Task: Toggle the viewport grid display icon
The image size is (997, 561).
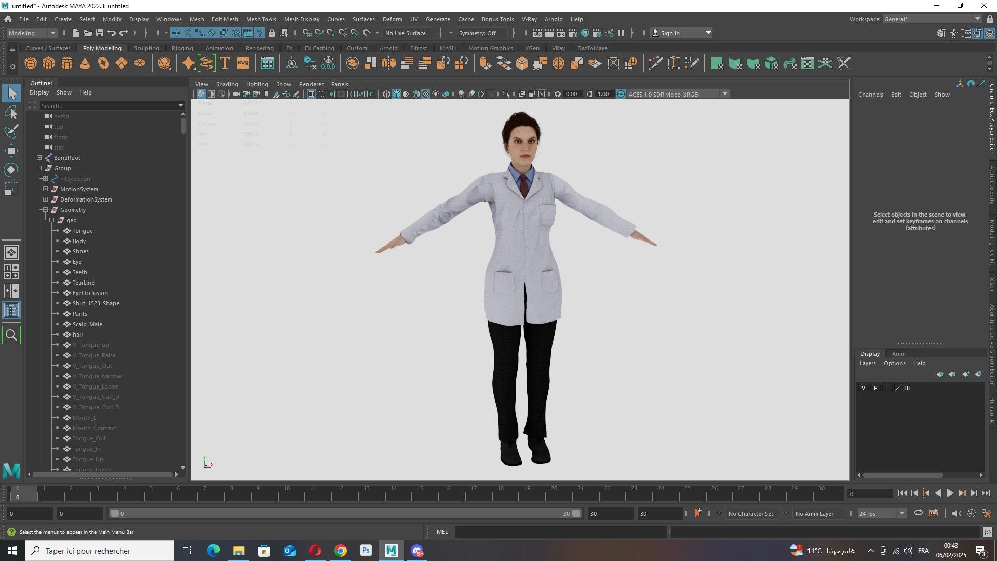Action: click(312, 94)
